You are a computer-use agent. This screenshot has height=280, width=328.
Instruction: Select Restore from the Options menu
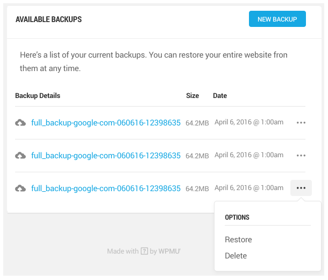(238, 240)
